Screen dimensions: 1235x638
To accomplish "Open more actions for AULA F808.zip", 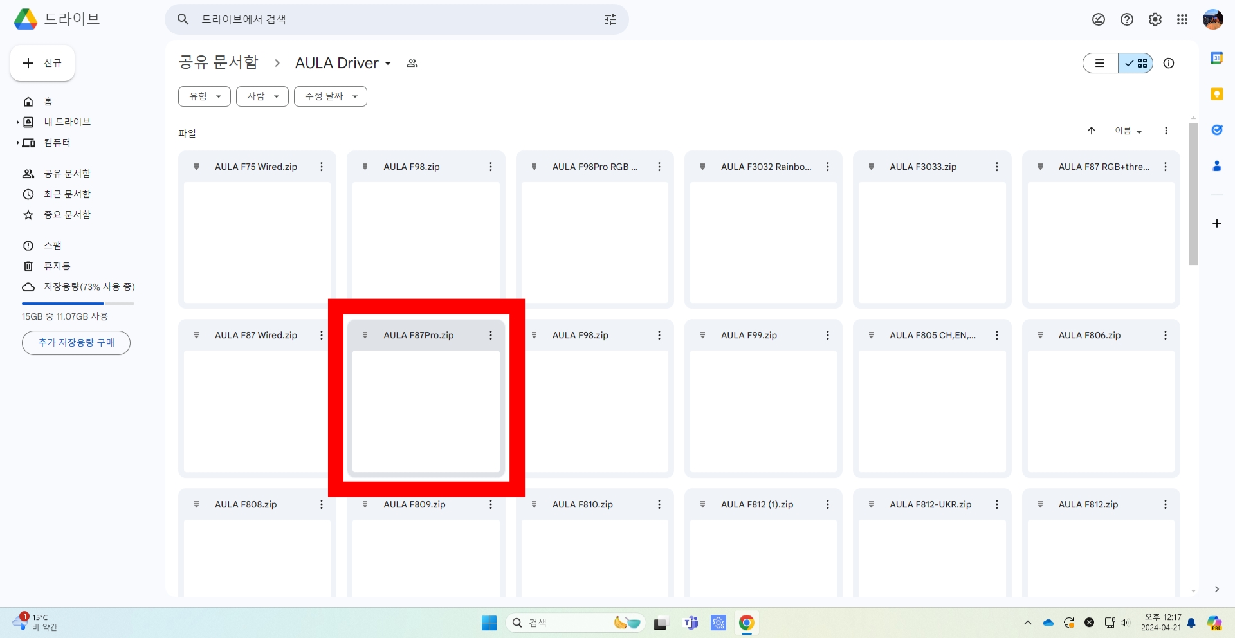I will click(x=322, y=504).
